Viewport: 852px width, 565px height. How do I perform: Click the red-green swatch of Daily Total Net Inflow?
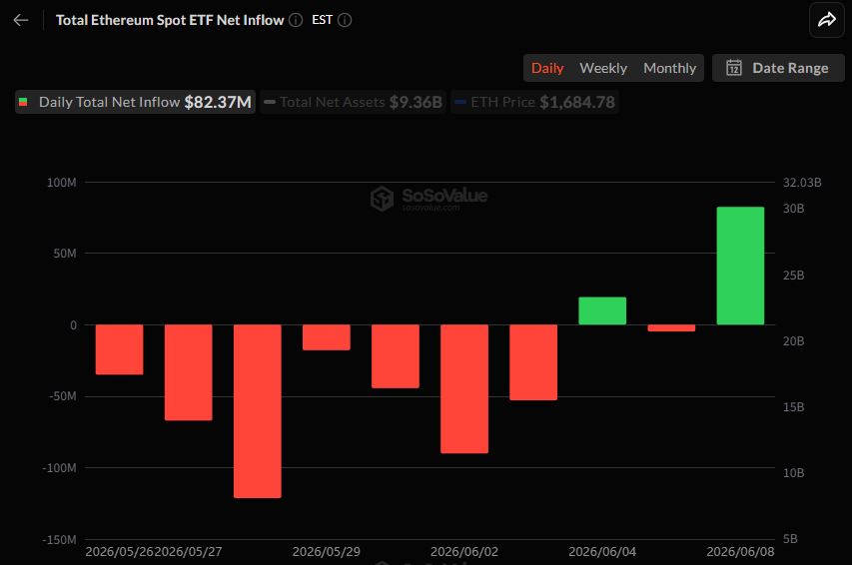point(23,102)
